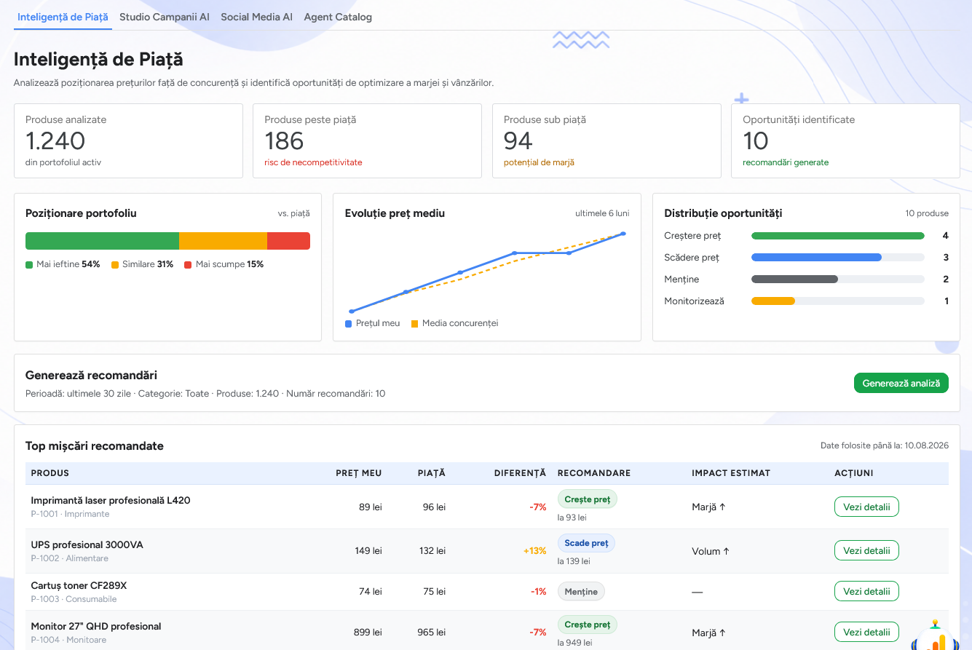Select product name Imprimantă laser profesională L420
Image resolution: width=972 pixels, height=650 pixels.
click(111, 501)
